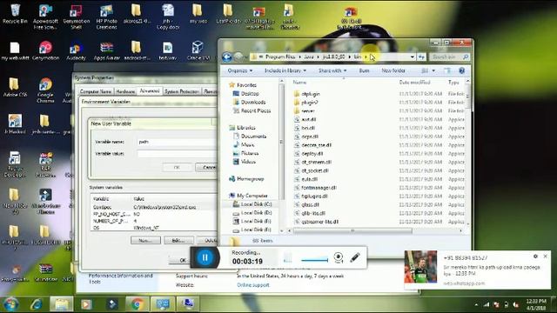This screenshot has width=557, height=313.
Task: Open the Google Chrome desktop shortcut
Action: tap(45, 90)
